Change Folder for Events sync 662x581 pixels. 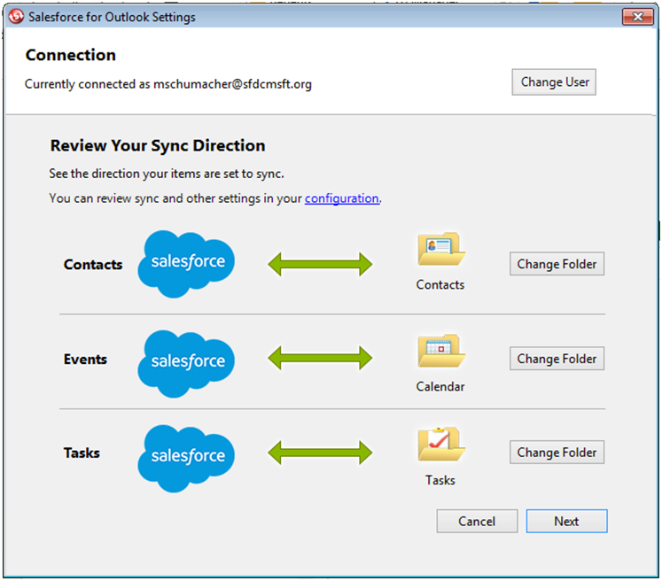557,359
